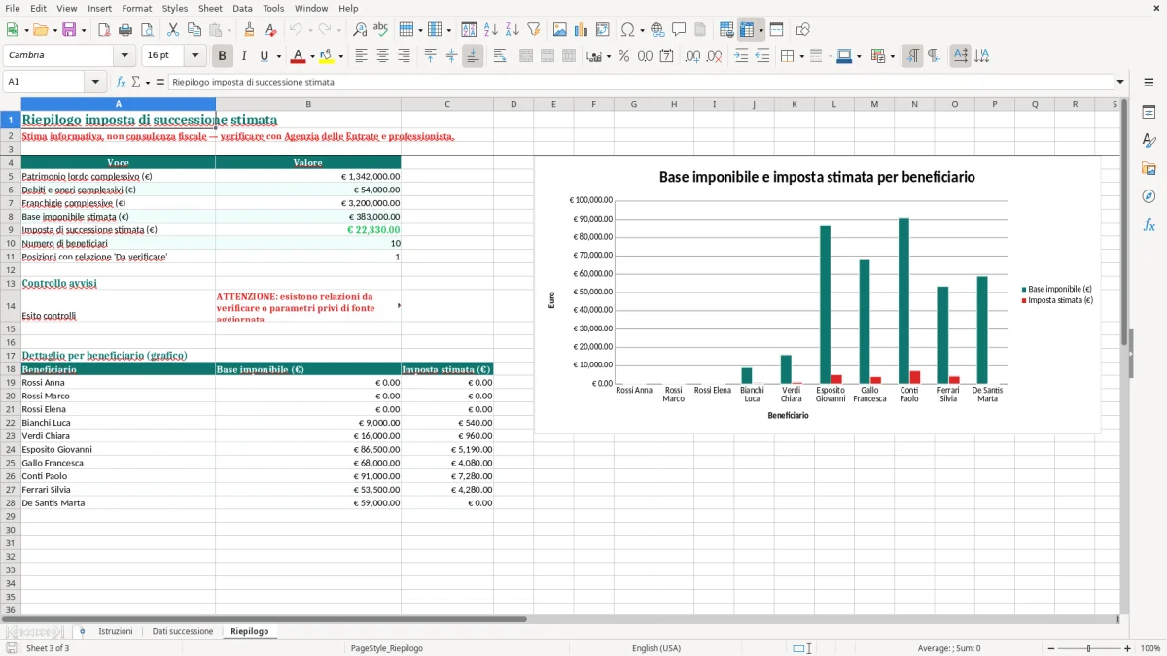Open Find & Replace

[x=360, y=30]
